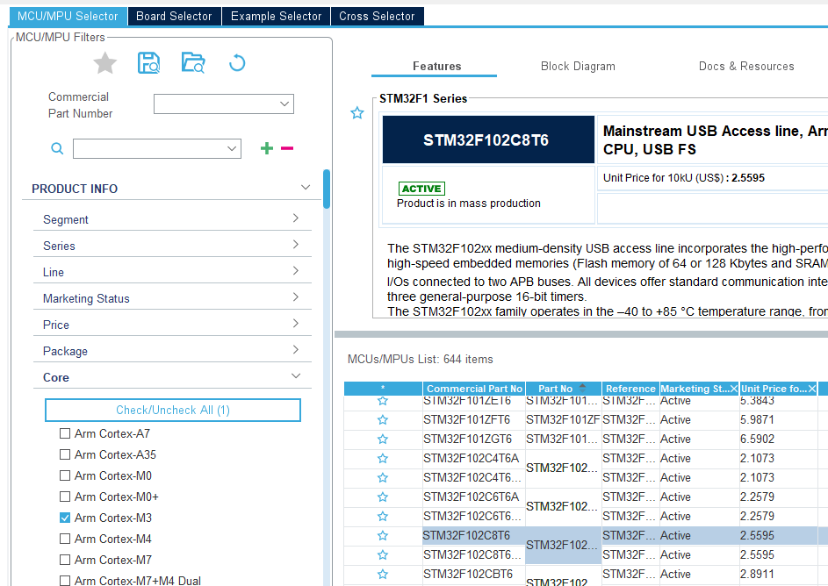The image size is (828, 586).
Task: Sort by Commercial Part No column header
Action: point(474,389)
